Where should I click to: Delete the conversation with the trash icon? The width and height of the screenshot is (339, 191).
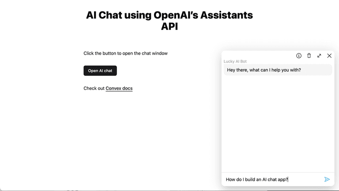coord(309,56)
